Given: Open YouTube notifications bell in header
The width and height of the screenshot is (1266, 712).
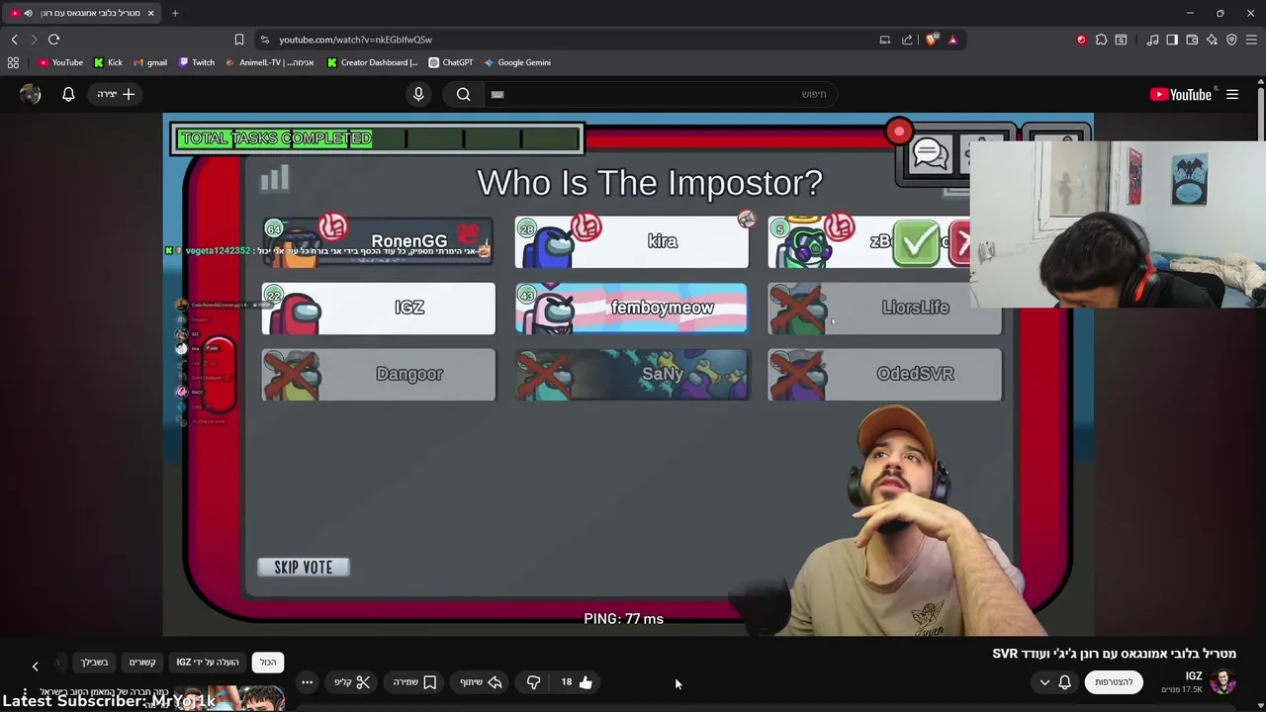Looking at the screenshot, I should coord(68,94).
